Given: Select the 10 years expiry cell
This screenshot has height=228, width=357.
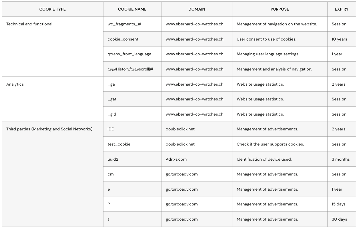Looking at the screenshot, I should (x=339, y=39).
